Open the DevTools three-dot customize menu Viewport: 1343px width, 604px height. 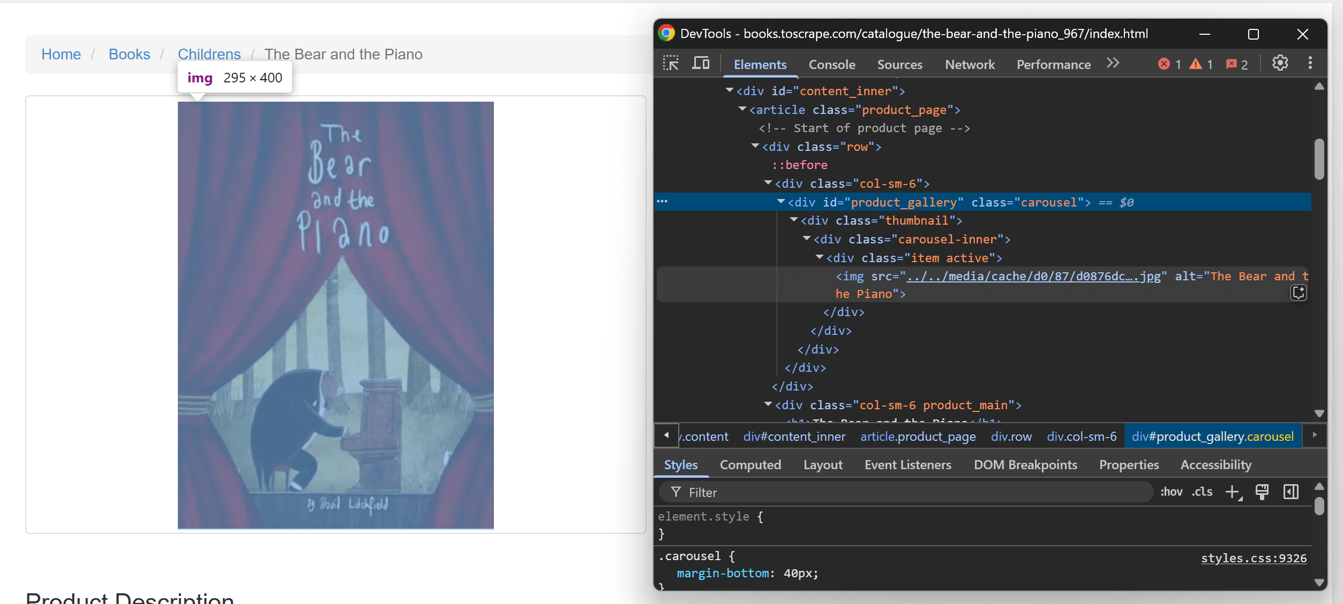pyautogui.click(x=1310, y=63)
